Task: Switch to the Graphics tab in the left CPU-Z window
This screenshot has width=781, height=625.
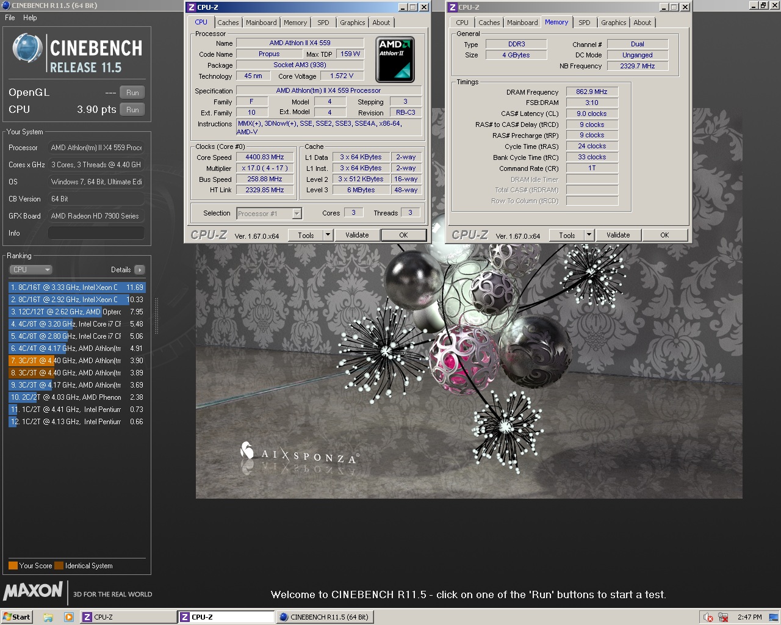Action: point(353,23)
